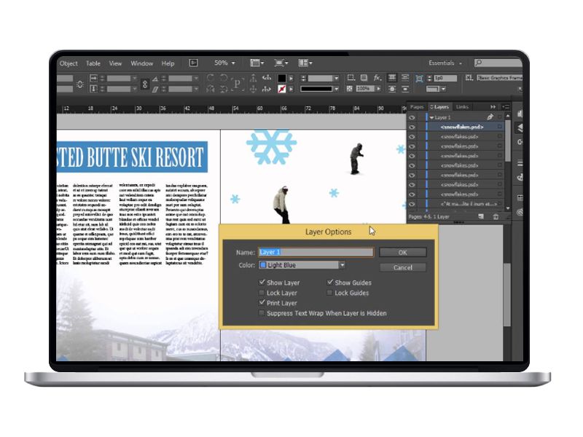Collapse panels using double-arrow icon
The height and width of the screenshot is (437, 583).
click(493, 106)
